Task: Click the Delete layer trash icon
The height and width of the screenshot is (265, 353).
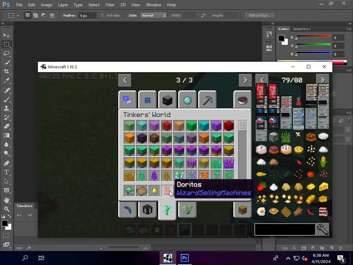Action: click(x=341, y=248)
